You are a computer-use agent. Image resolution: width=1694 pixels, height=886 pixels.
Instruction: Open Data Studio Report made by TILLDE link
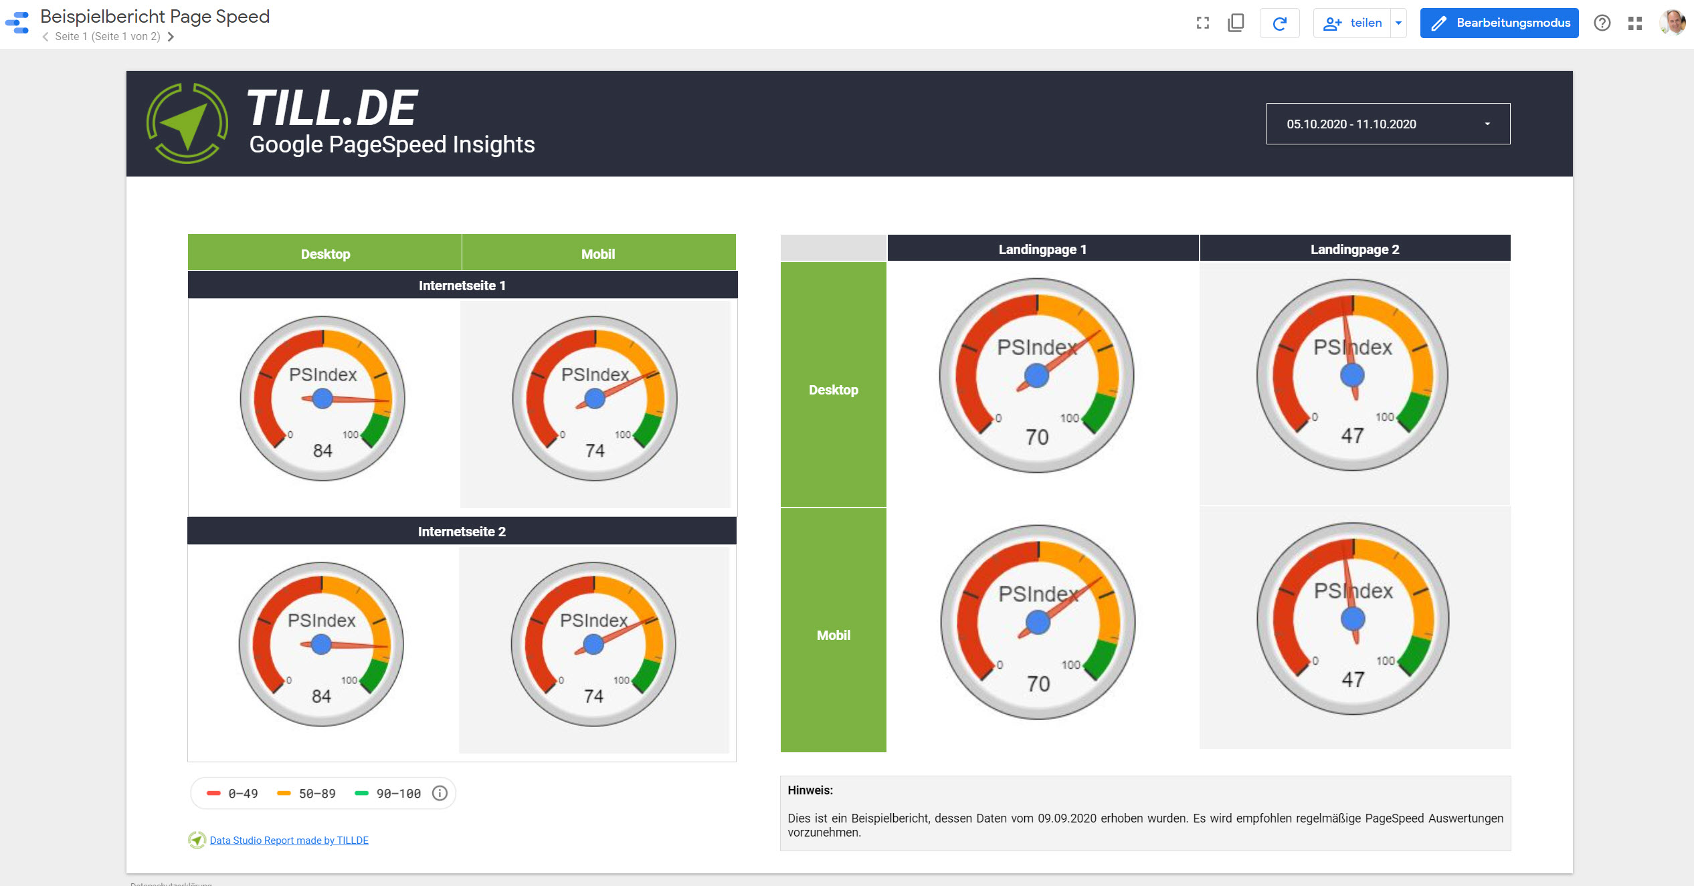pyautogui.click(x=289, y=840)
